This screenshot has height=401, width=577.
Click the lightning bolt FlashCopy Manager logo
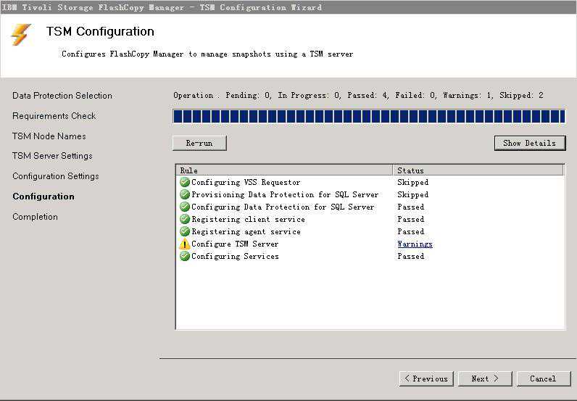(x=22, y=35)
